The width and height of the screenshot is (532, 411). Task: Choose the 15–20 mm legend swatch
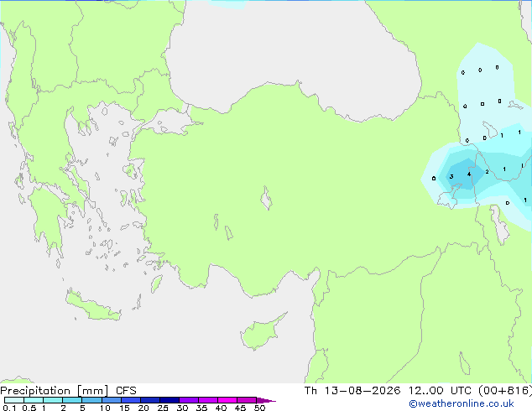(131, 400)
